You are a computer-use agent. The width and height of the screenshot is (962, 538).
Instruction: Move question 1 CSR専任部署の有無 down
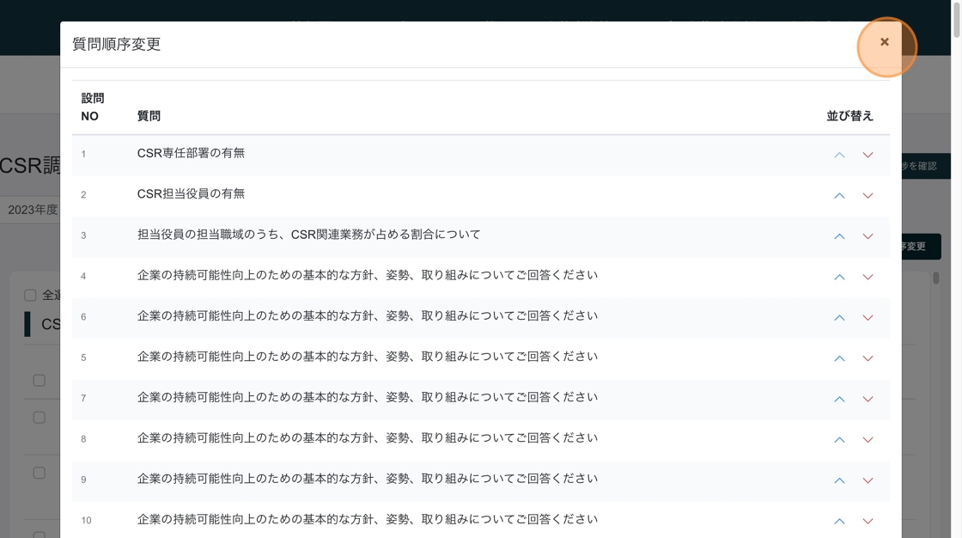[x=868, y=156]
